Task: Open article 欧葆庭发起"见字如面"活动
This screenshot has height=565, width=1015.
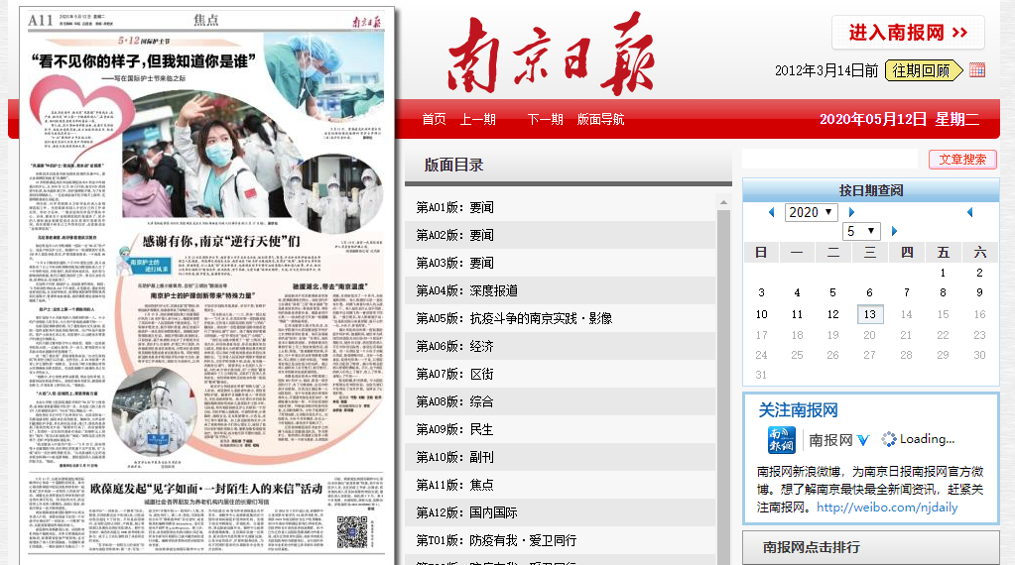Action: click(205, 489)
